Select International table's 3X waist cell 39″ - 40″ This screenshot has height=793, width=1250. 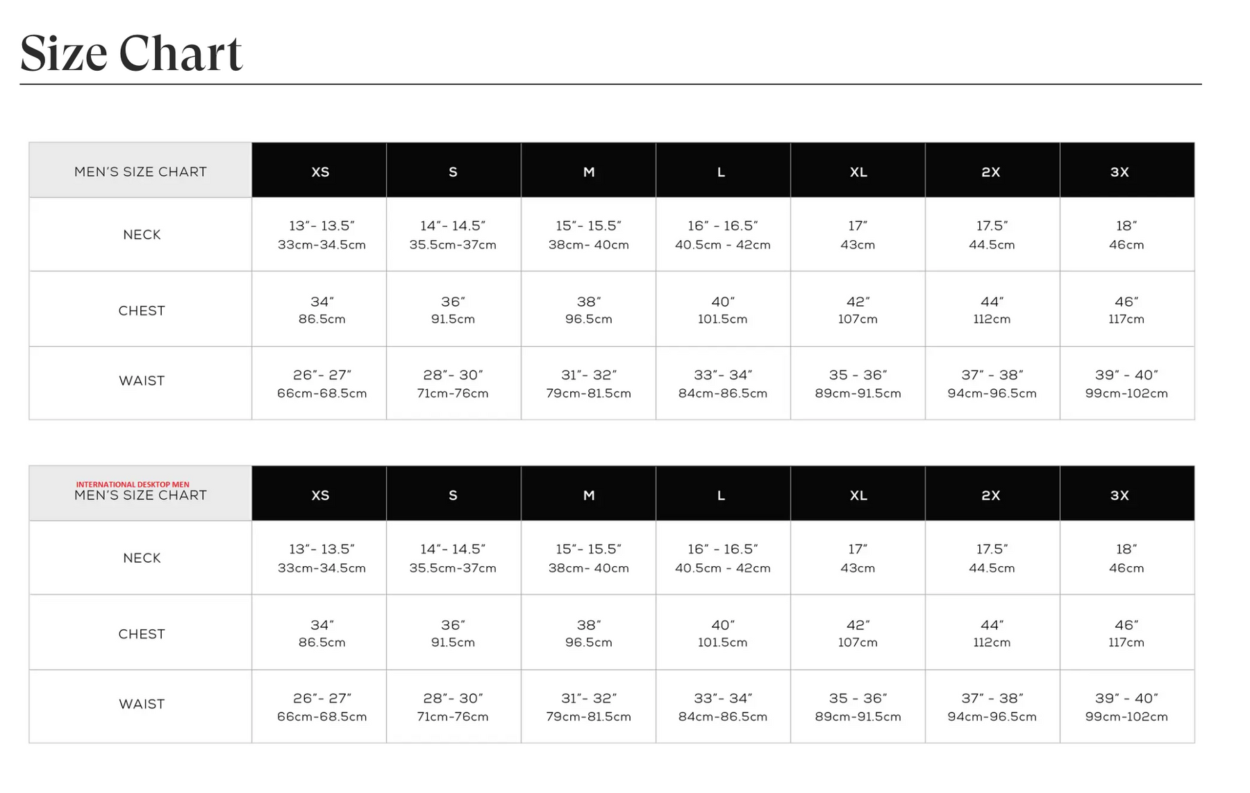click(1126, 706)
